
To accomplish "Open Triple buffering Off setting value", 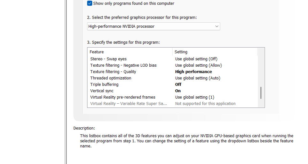I will [178, 85].
